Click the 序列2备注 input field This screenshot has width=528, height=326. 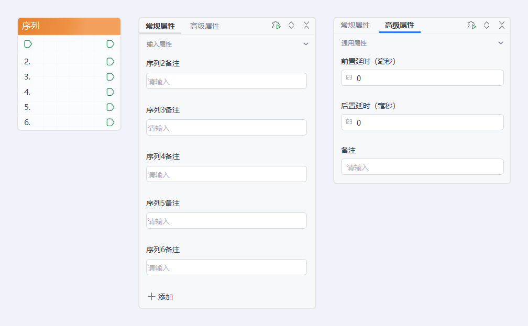coord(226,81)
